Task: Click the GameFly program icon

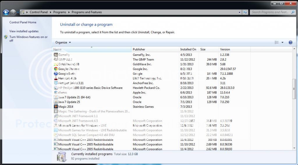Action: tap(56, 55)
